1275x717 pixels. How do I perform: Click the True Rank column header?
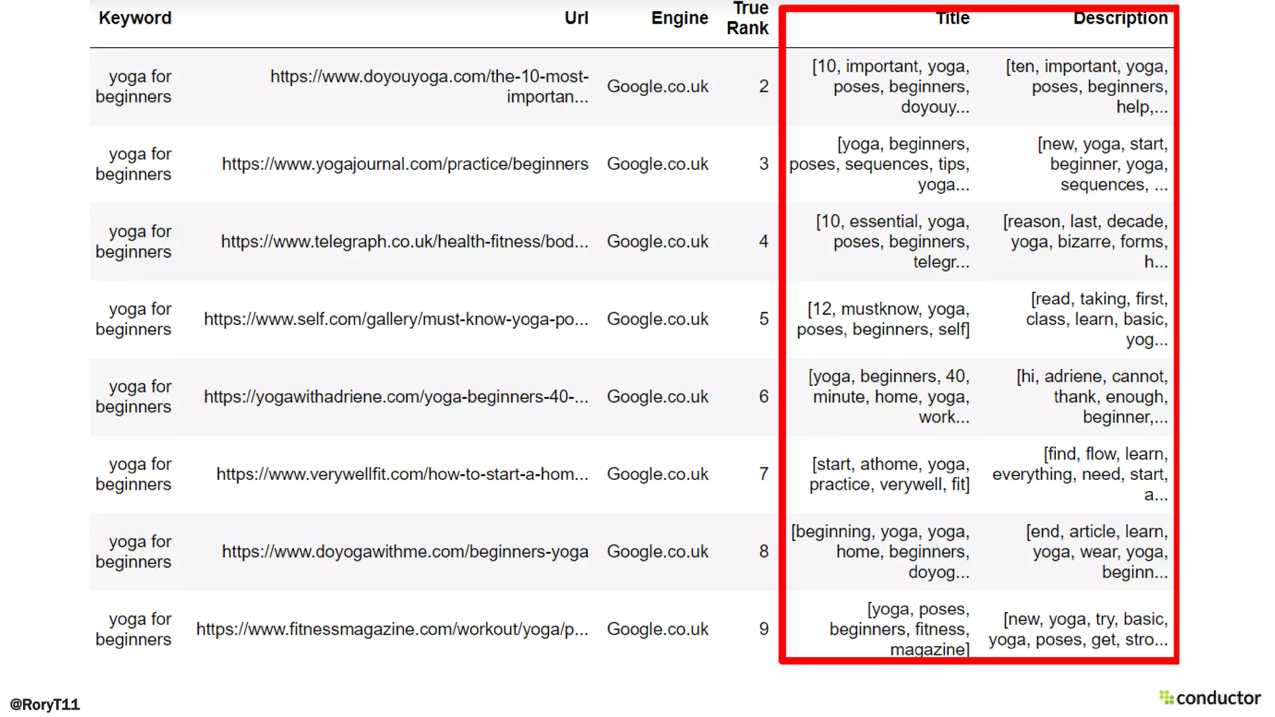coord(747,18)
